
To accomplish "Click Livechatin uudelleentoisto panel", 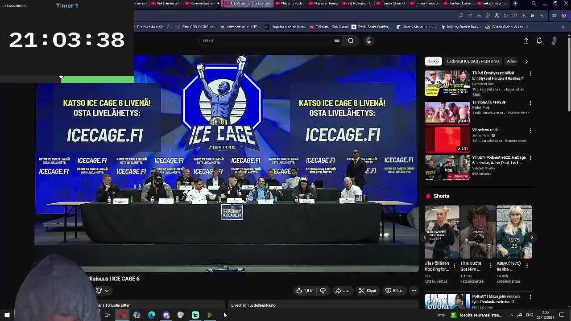I will (x=323, y=305).
